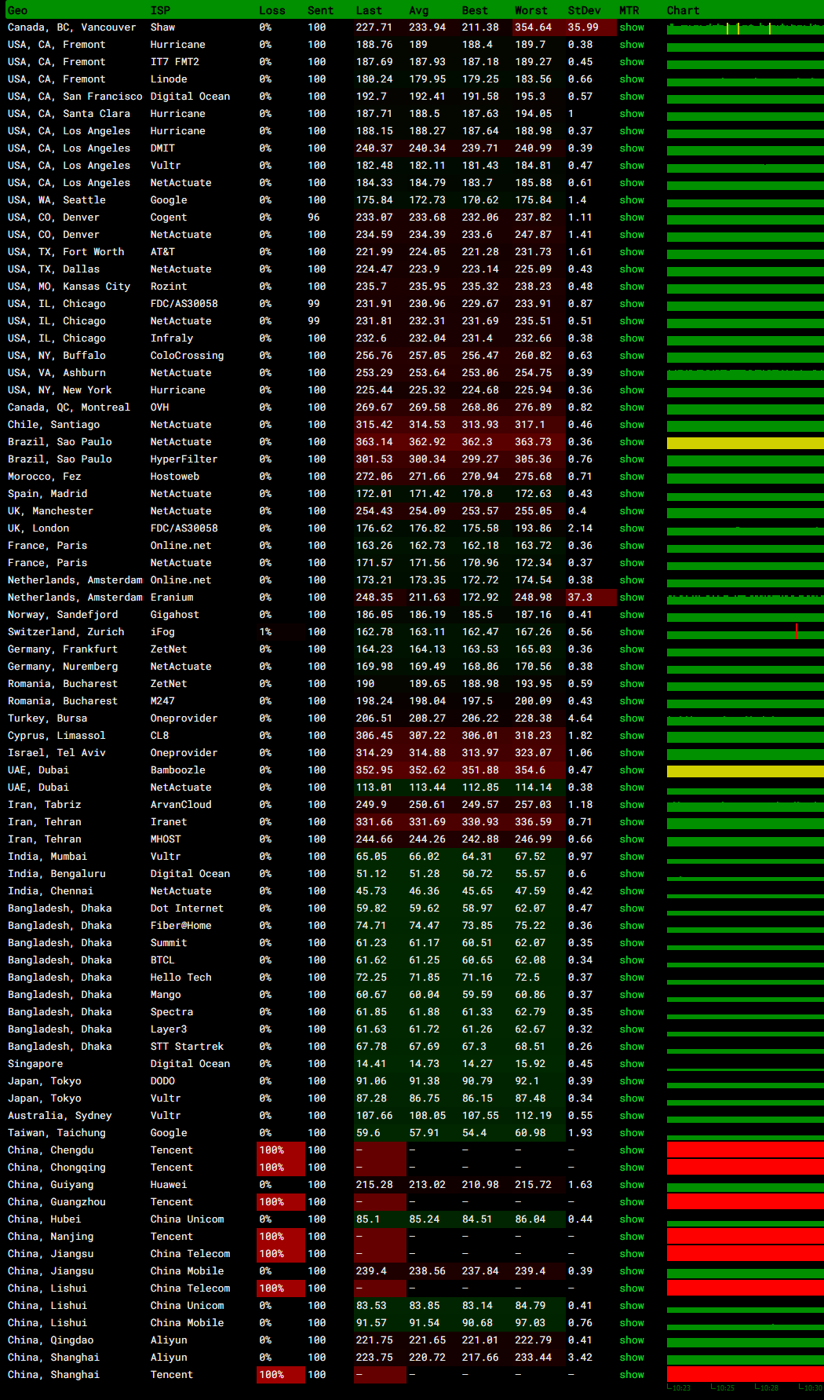
Task: Open show link for Morocco Fez Hostoweb
Action: [x=631, y=477]
